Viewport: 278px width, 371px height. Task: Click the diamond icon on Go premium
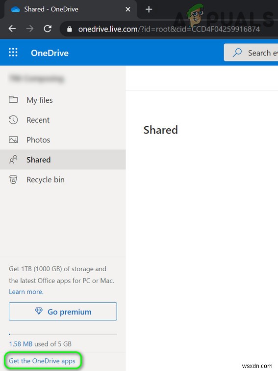[39, 311]
